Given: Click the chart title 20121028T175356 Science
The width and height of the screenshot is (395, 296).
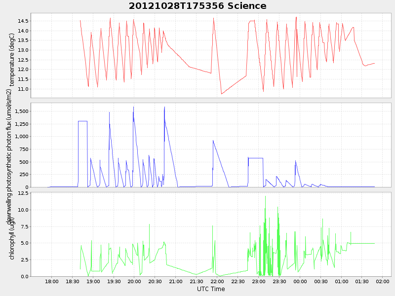Looking at the screenshot, I should 197,6.
